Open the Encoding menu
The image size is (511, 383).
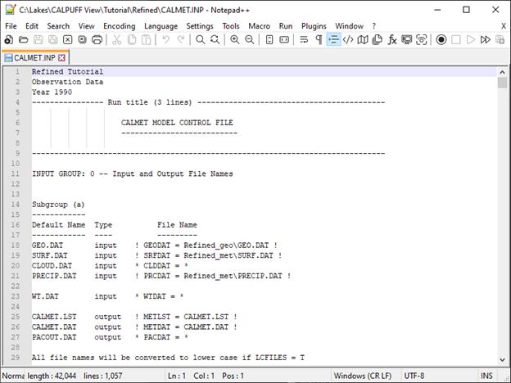120,25
